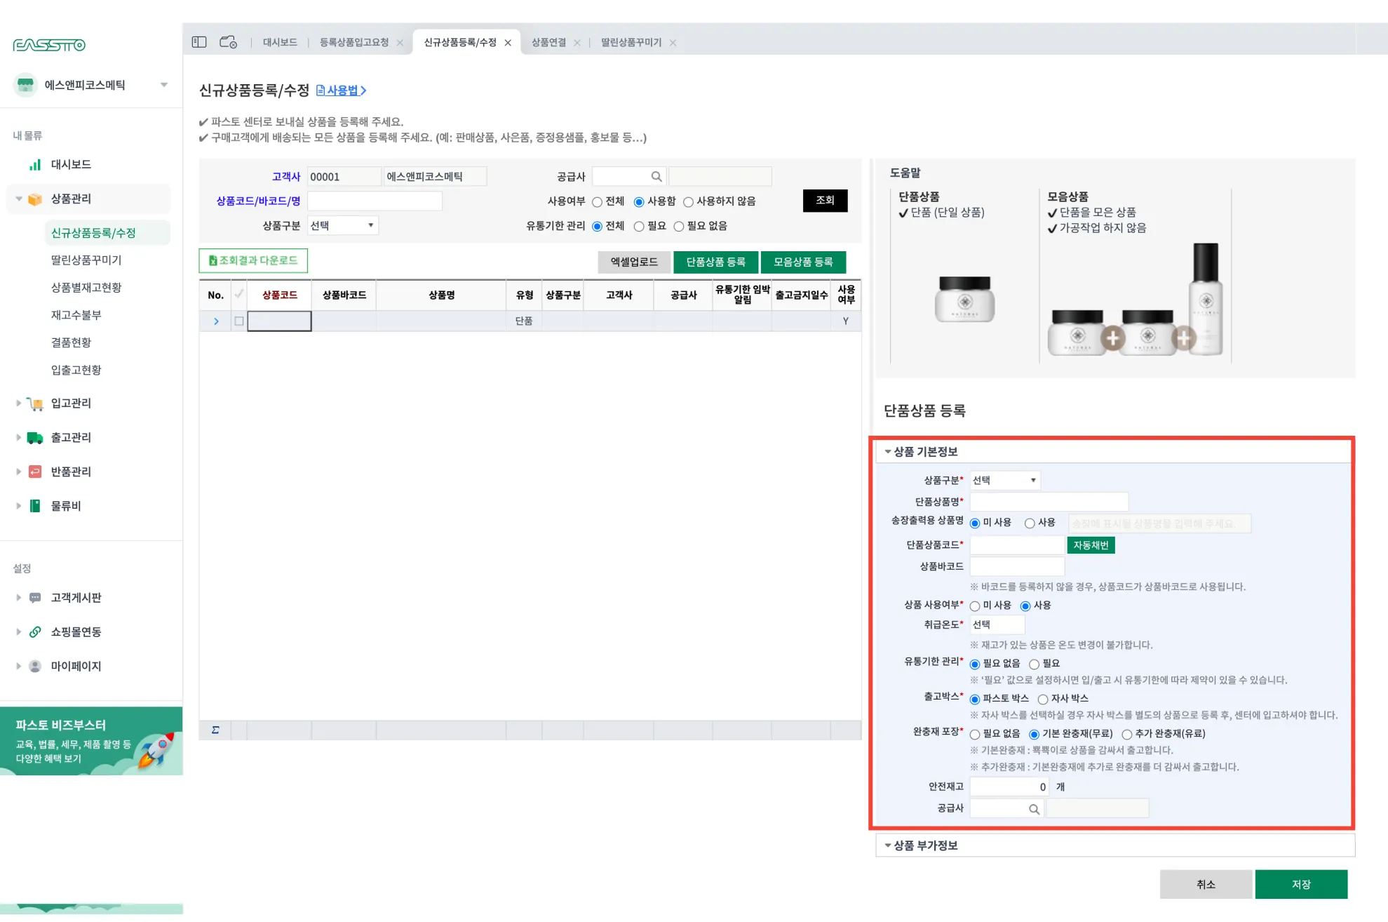This screenshot has height=922, width=1388.
Task: Select 자사 박스 radio for 출고박스
Action: 1043,699
